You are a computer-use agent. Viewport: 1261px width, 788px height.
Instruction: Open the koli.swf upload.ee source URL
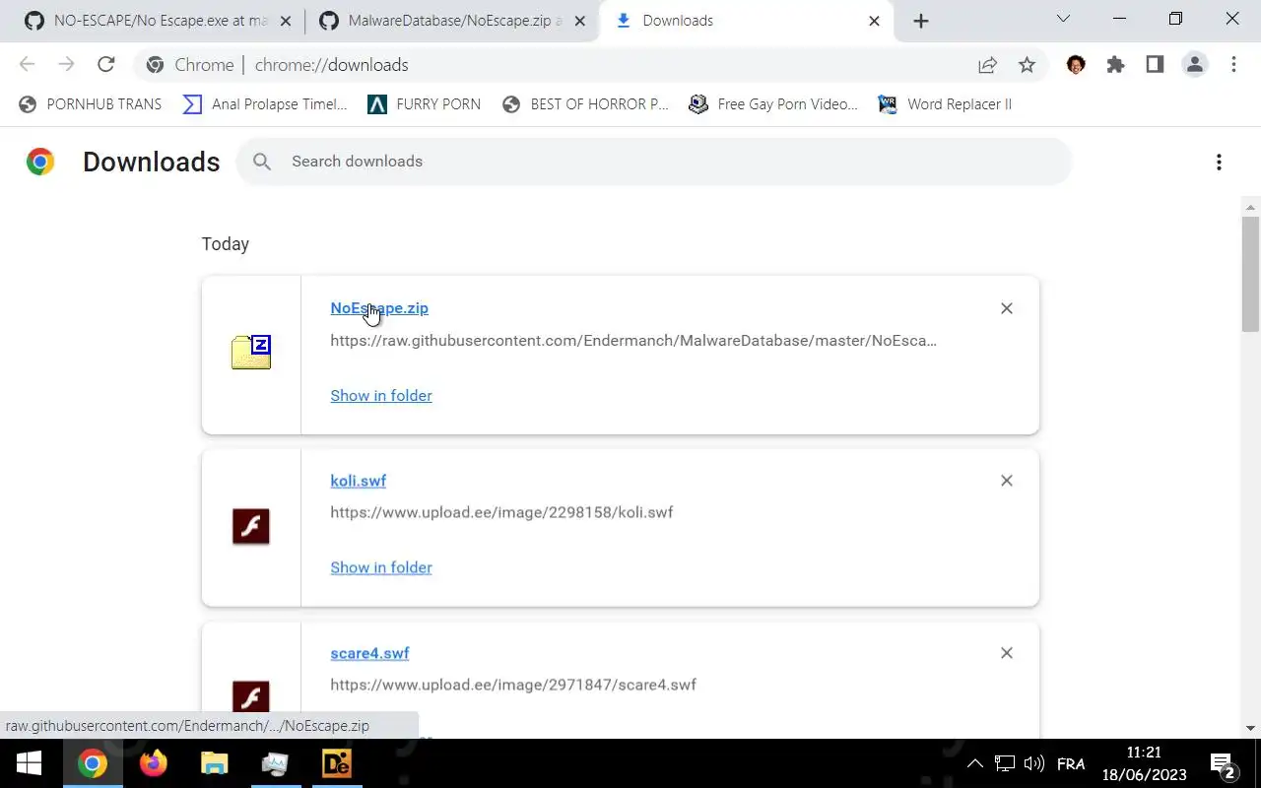point(501,512)
